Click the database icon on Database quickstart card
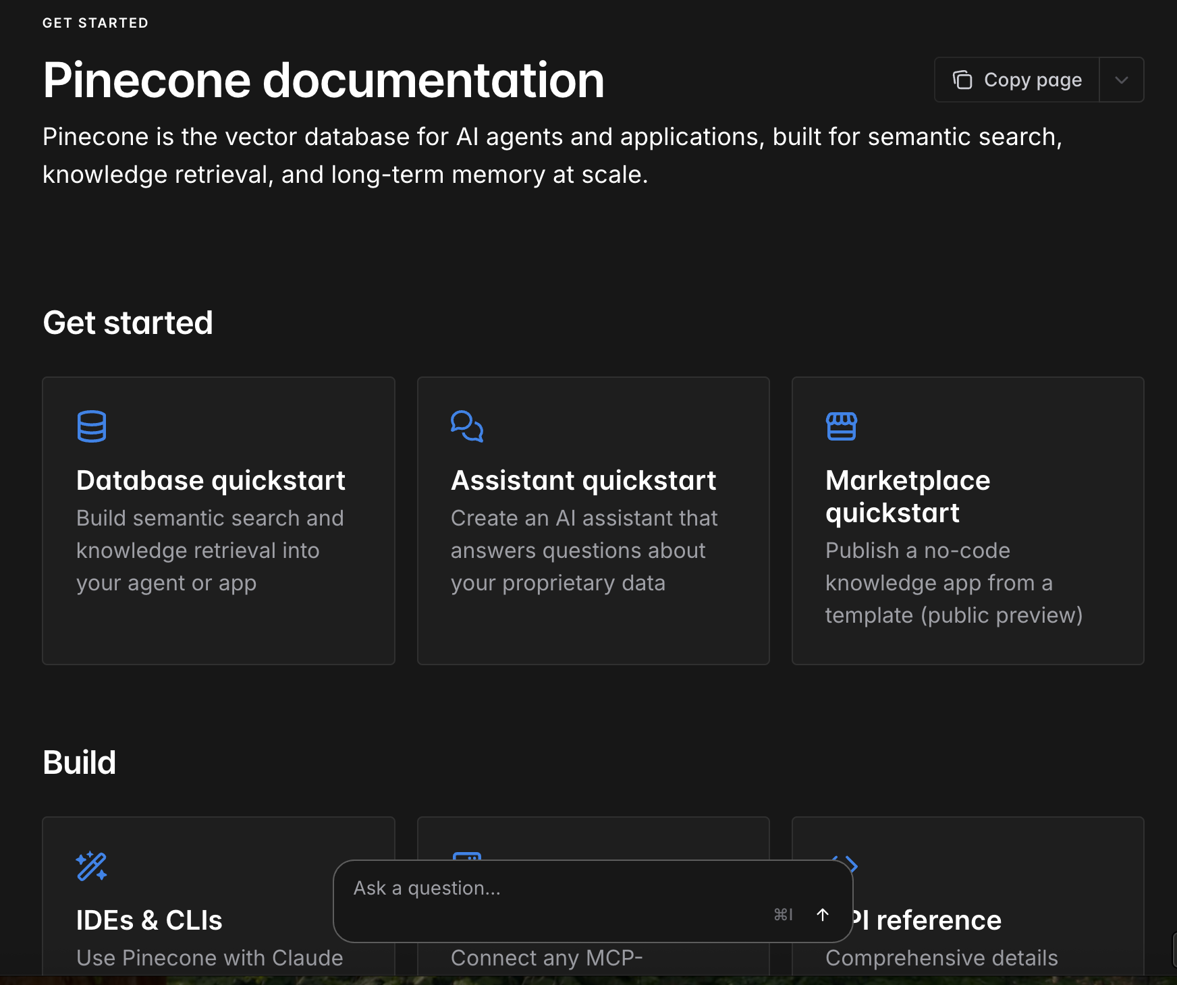Screen dimensions: 1177x985 point(92,426)
